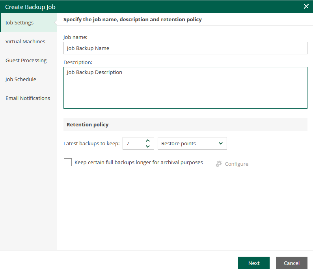Screen dimensions: 313x274
Task: Click into the Job name field
Action: pyautogui.click(x=185, y=48)
